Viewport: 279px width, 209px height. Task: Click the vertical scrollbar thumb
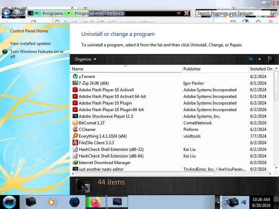[x=276, y=85]
